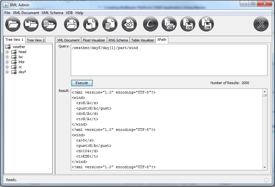Switch to the XML Document tab
The image size is (275, 187).
68,40
